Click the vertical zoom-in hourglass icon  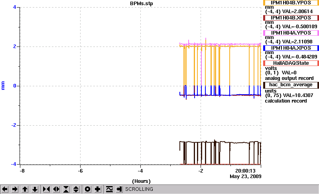point(66,189)
